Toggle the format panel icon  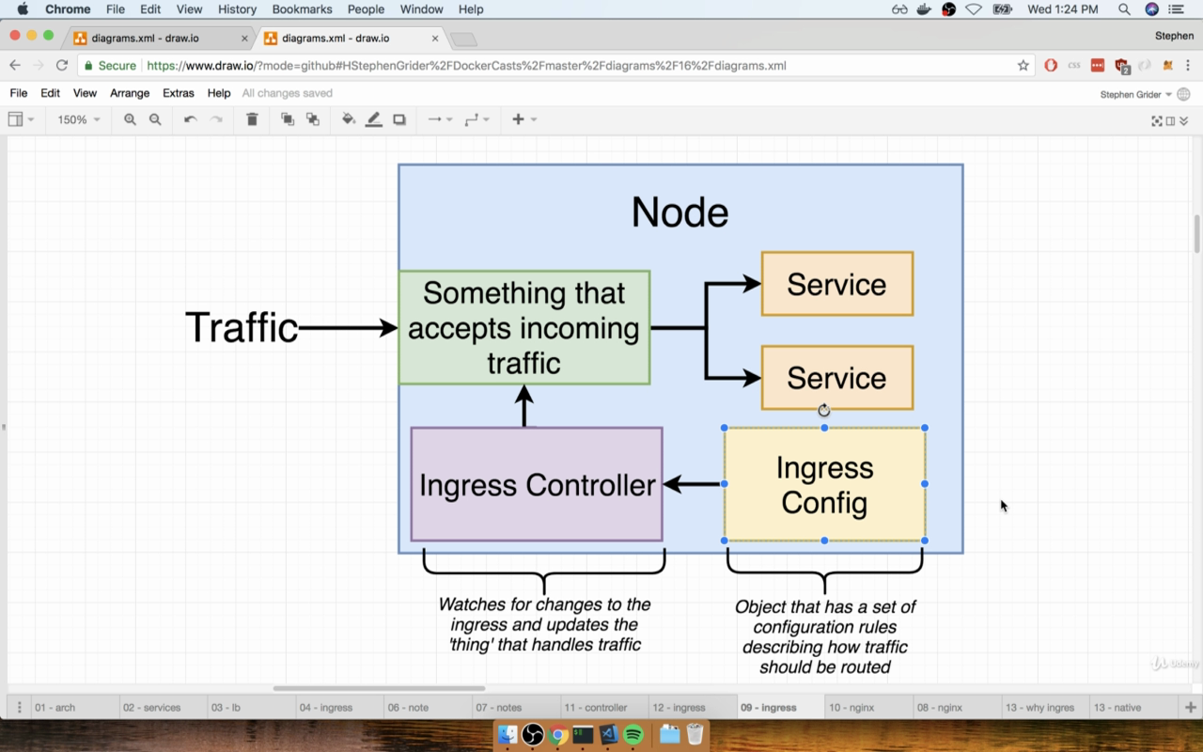tap(1170, 120)
